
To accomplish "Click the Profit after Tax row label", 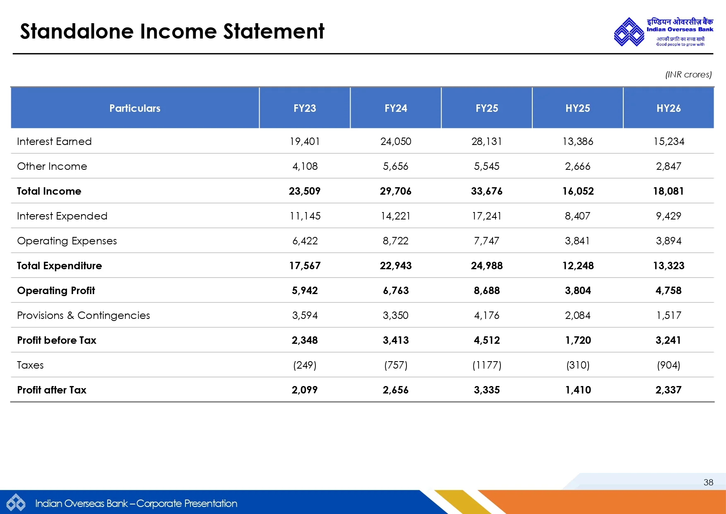I will point(52,390).
